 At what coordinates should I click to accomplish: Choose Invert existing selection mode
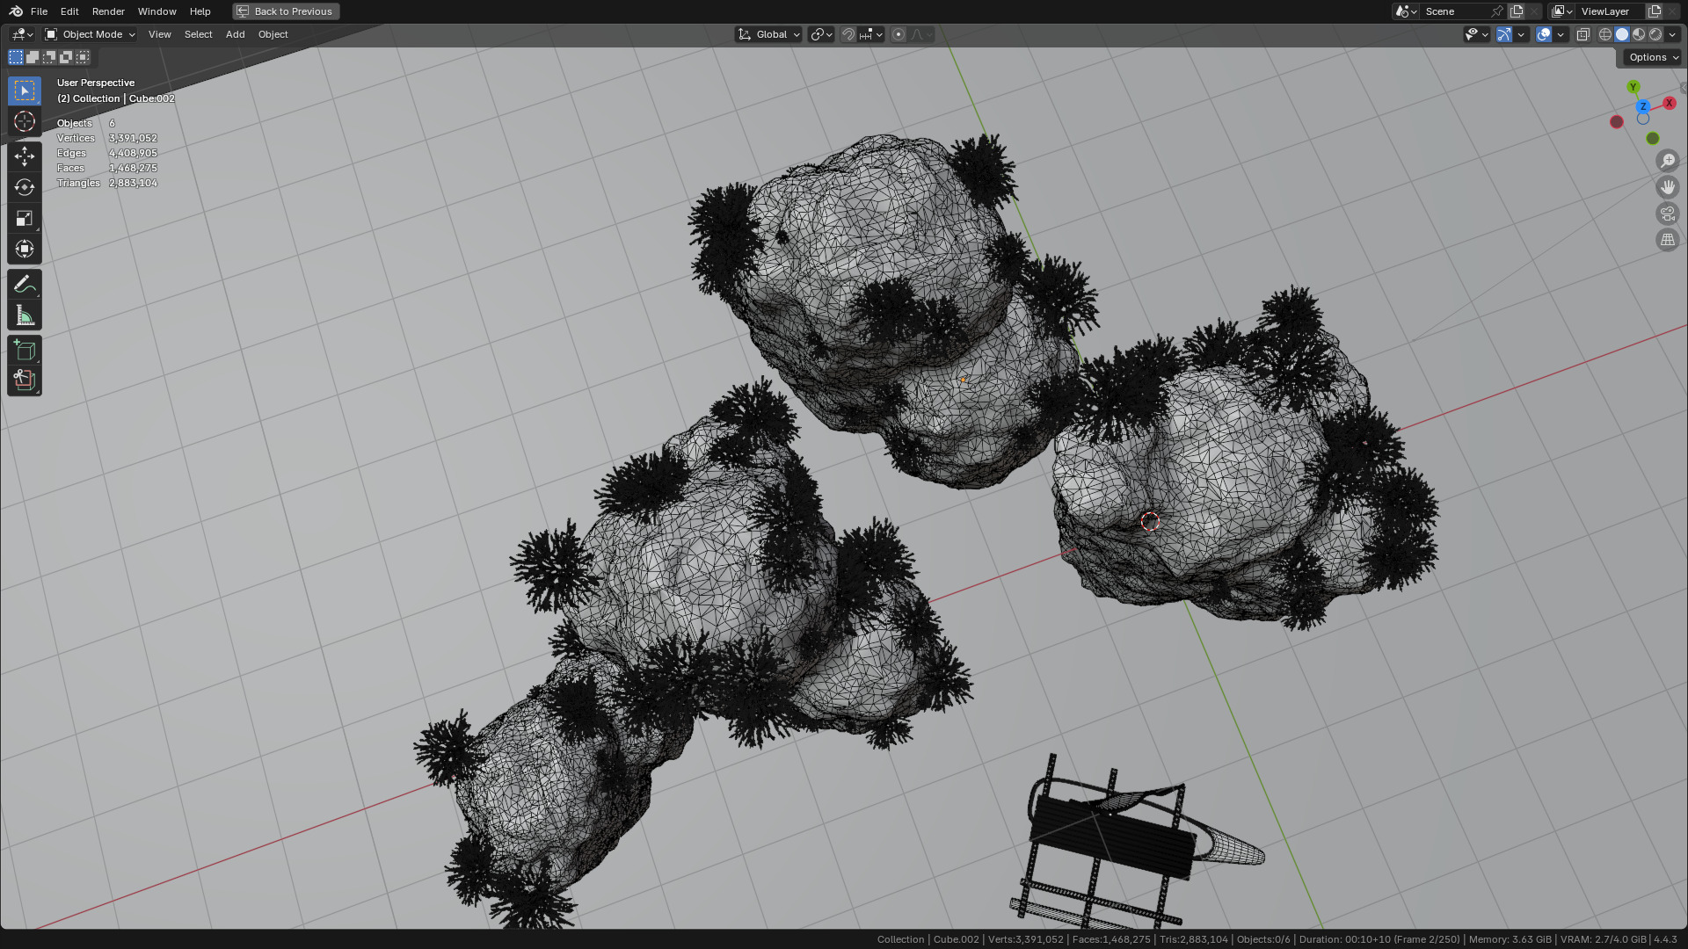66,57
